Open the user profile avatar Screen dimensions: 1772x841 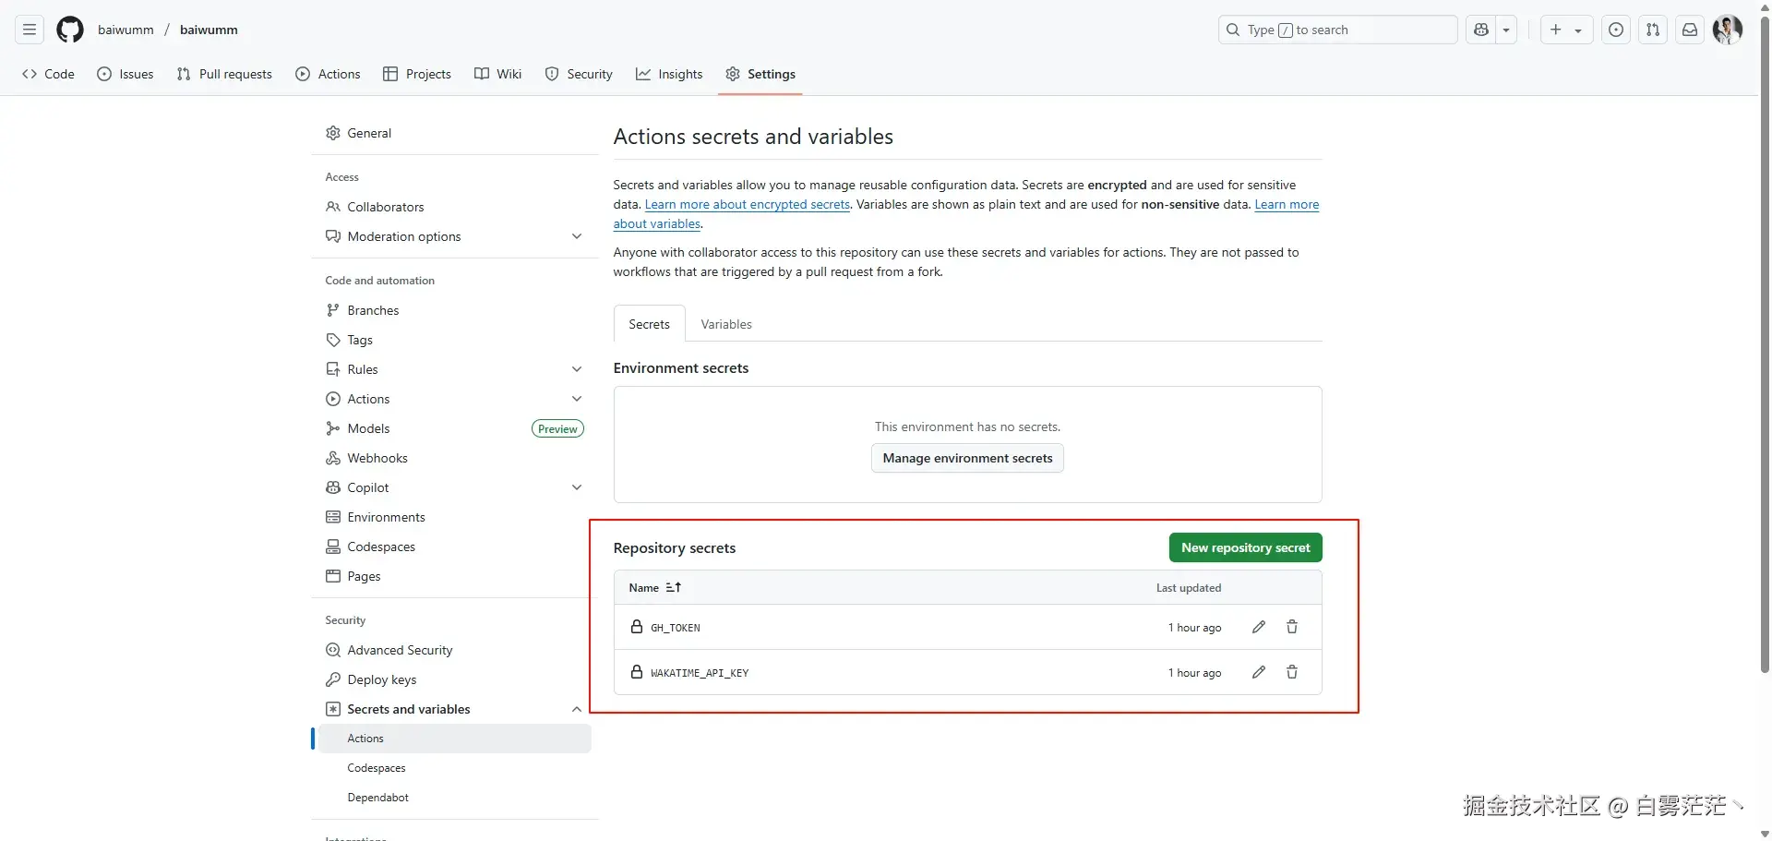[x=1727, y=30]
